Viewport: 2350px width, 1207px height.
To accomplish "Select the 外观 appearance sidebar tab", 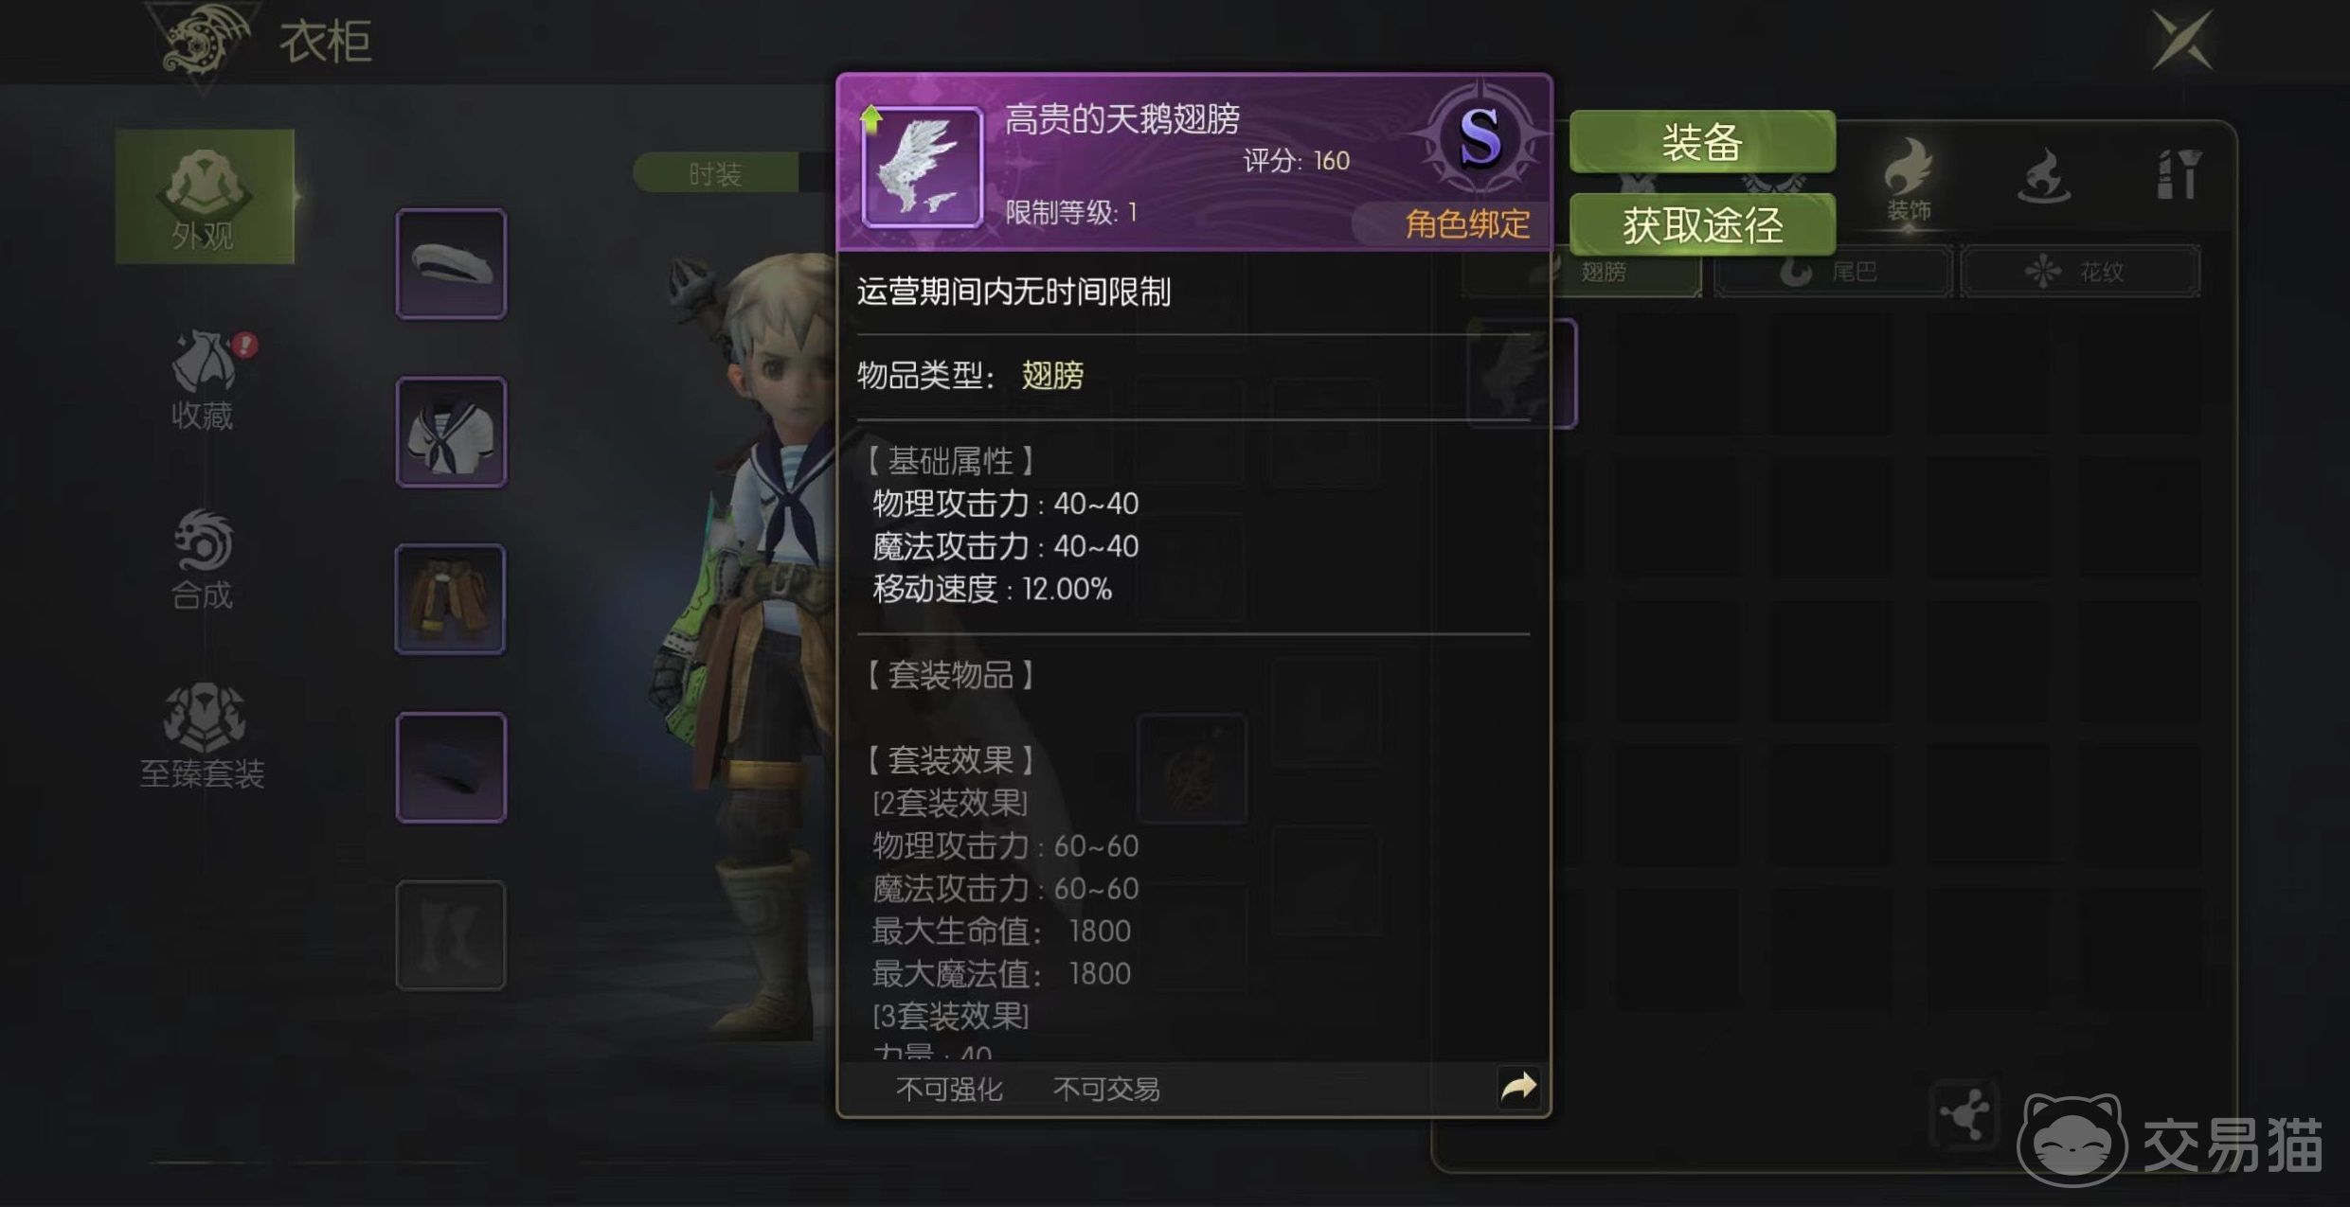I will tap(205, 197).
